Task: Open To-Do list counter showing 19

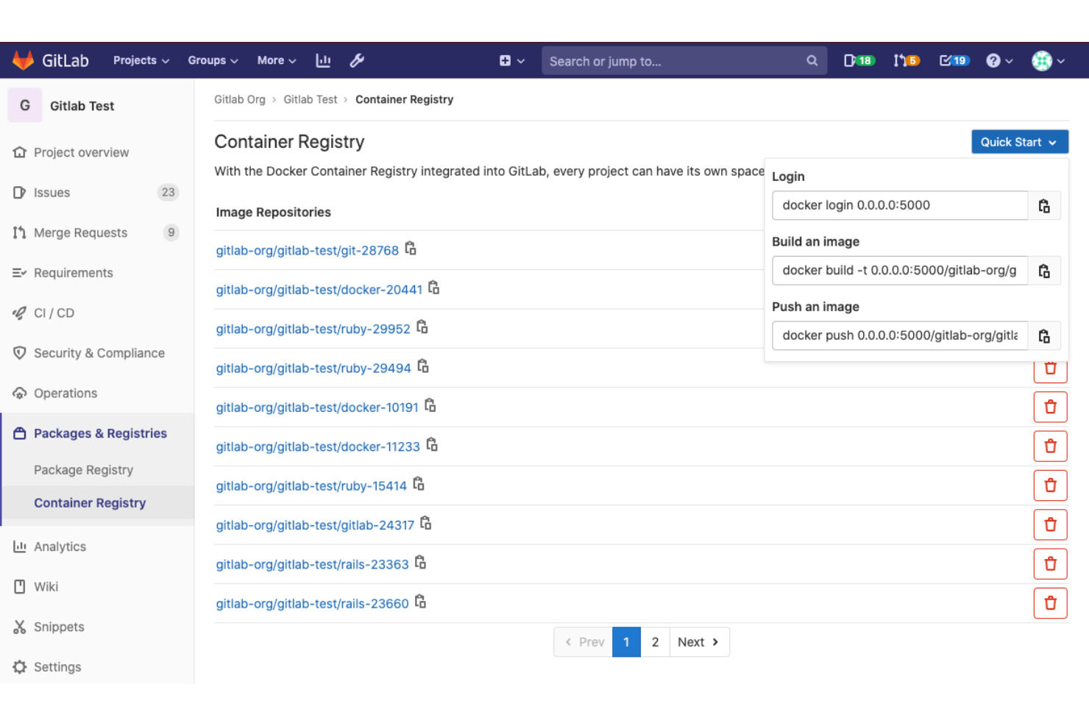Action: pyautogui.click(x=954, y=60)
